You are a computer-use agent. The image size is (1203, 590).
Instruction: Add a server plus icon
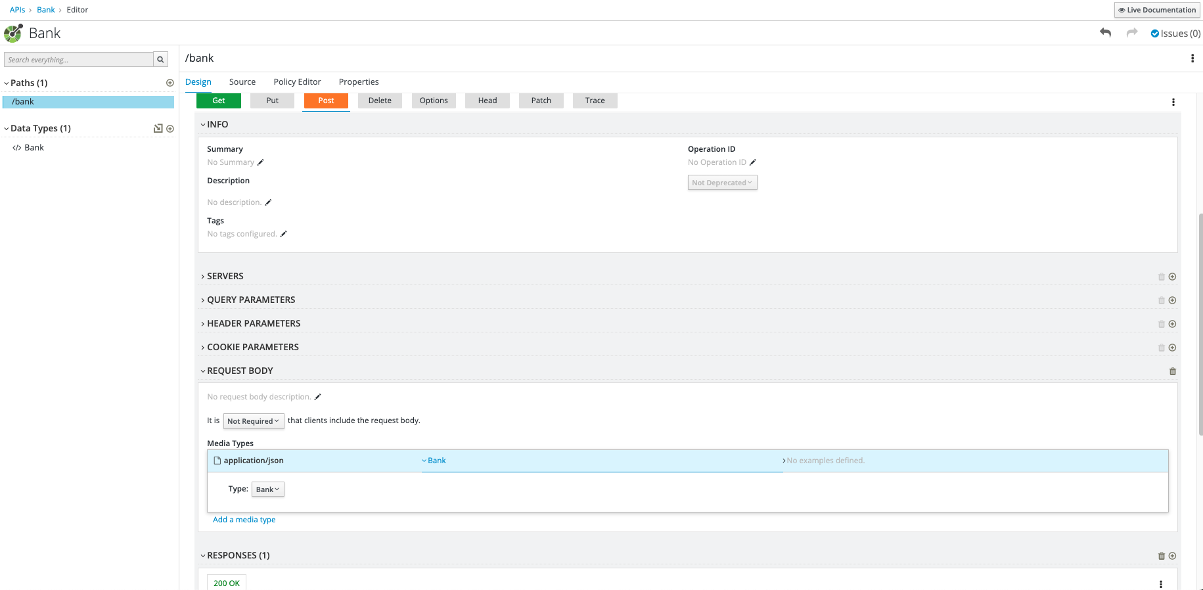(x=1172, y=277)
